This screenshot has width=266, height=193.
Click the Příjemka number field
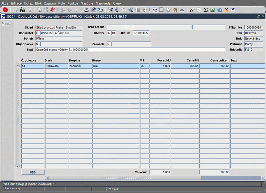point(254,28)
